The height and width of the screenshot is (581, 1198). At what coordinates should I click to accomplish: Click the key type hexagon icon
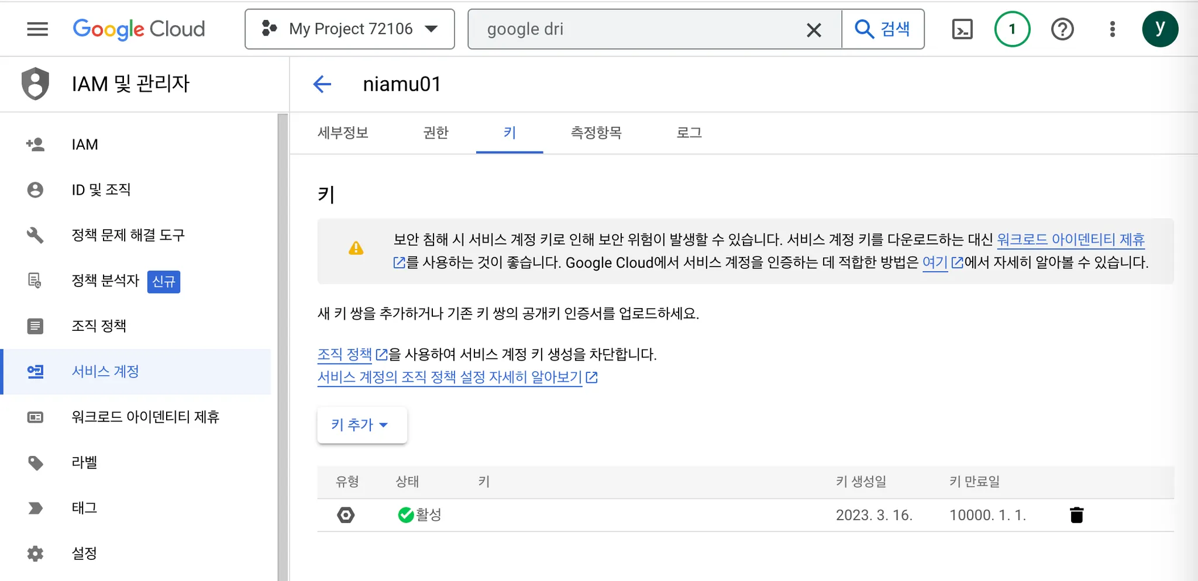[x=346, y=515]
